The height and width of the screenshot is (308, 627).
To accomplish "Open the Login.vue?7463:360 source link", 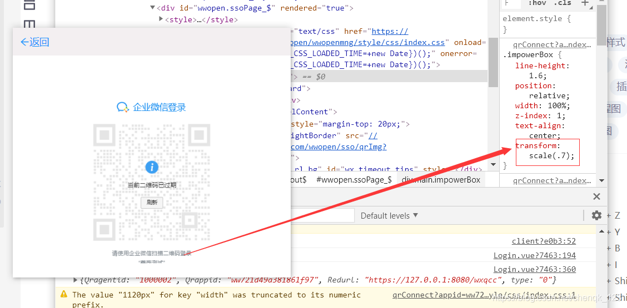I will click(x=535, y=269).
